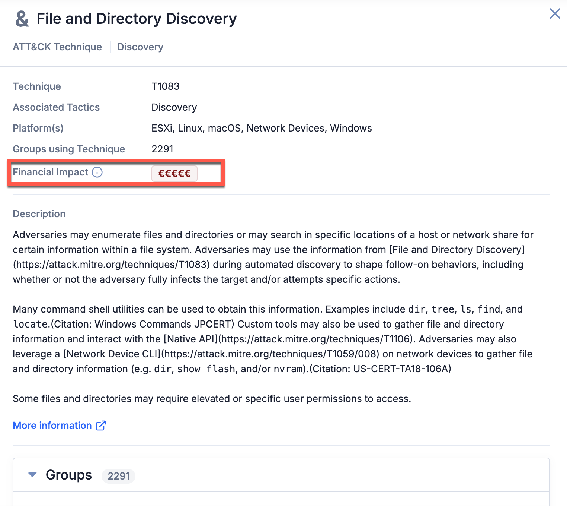Click the technique ID T1083 value

[166, 86]
